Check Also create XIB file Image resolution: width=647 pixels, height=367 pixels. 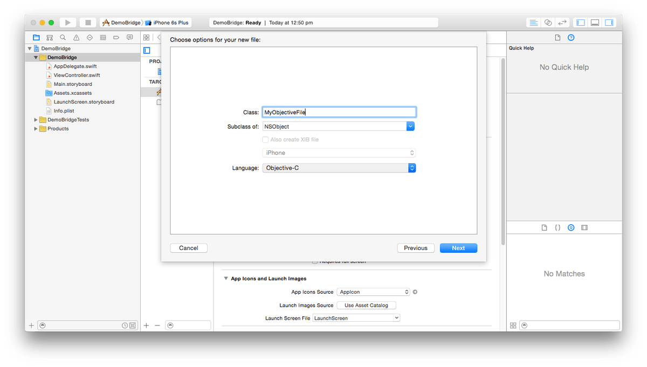tap(265, 140)
